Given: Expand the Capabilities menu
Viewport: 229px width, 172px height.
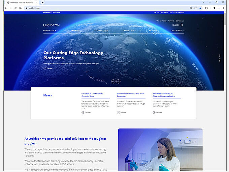Looking at the screenshot, I should click(x=129, y=31).
